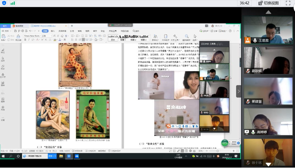Open the 页面布局 ribbon tab
This screenshot has width=295, height=168.
pos(62,31)
